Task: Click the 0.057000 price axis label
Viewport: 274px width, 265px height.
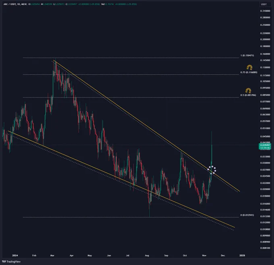Action: [x=265, y=121]
